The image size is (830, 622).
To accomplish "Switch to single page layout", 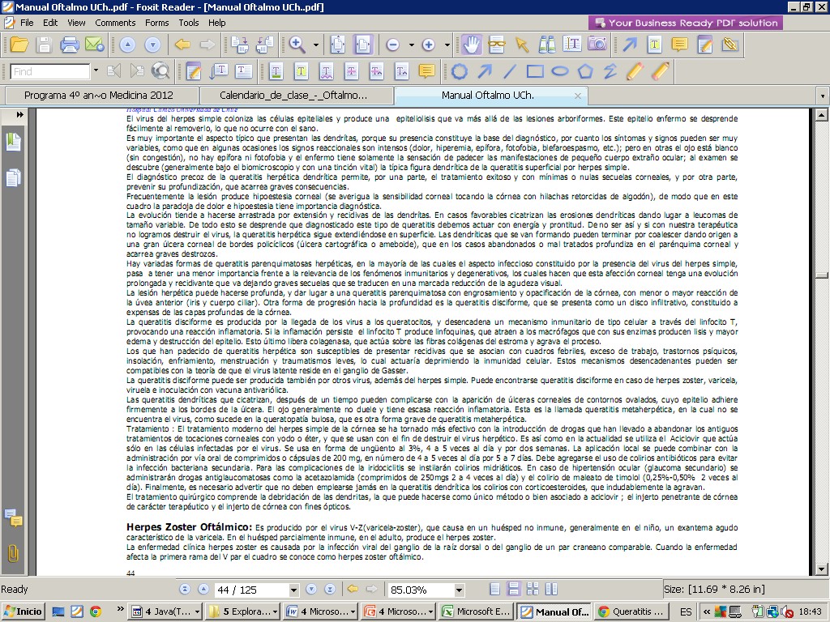I will 494,590.
